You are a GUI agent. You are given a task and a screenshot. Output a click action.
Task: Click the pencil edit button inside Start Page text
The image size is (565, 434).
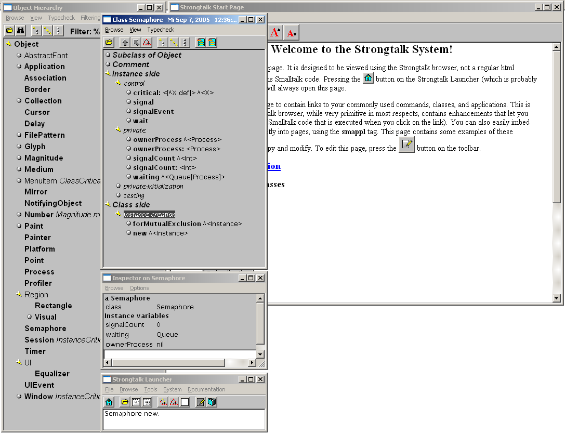click(x=406, y=145)
